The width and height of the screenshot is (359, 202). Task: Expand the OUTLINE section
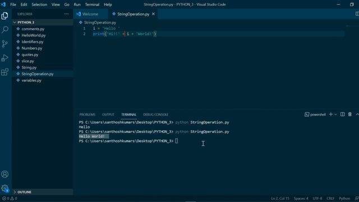(43, 192)
